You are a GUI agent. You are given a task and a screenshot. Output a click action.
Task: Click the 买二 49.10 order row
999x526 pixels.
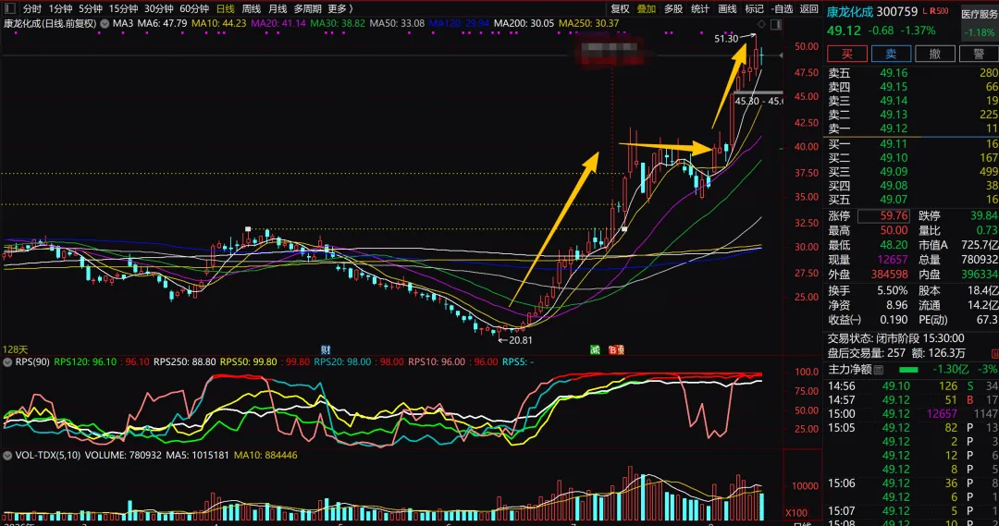[x=912, y=158]
